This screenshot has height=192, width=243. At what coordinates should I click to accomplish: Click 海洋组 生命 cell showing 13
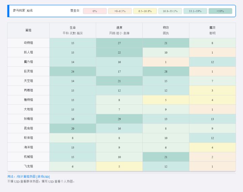[x=73, y=148]
